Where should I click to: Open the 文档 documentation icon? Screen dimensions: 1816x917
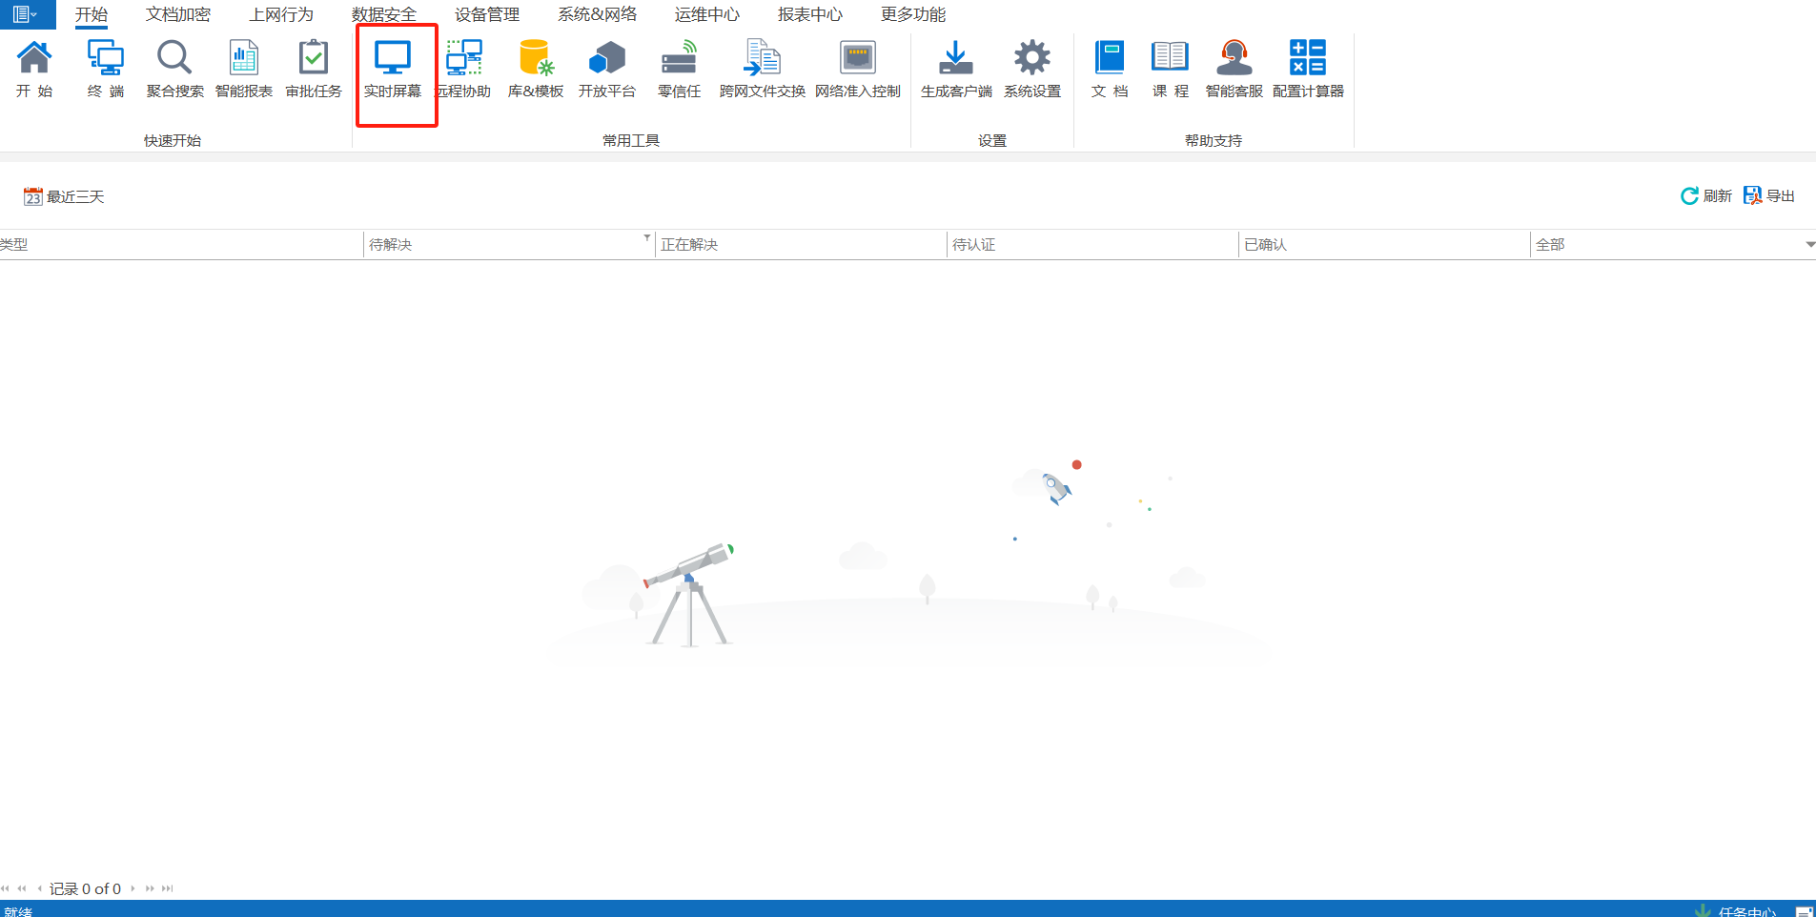[1110, 69]
